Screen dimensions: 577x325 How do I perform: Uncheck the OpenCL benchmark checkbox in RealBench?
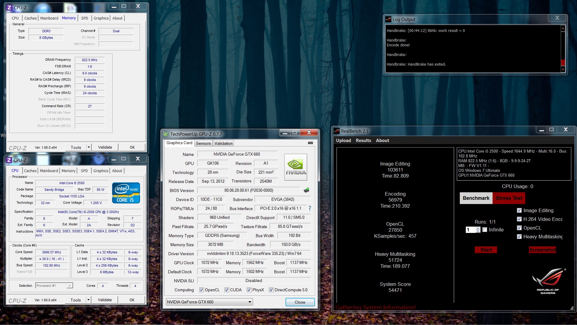click(x=519, y=228)
